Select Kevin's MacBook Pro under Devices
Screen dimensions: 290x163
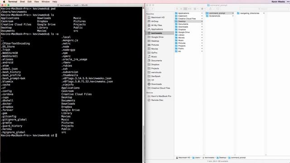(159, 96)
